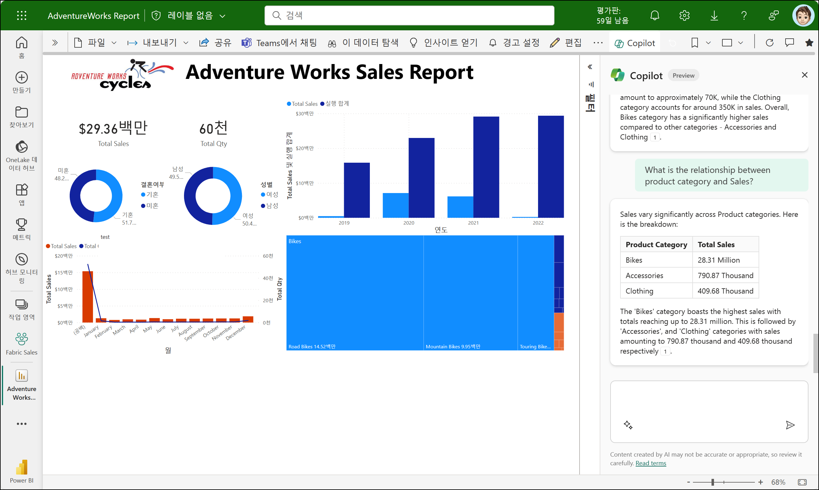Click fit to page icon
Image resolution: width=819 pixels, height=490 pixels.
(x=802, y=482)
